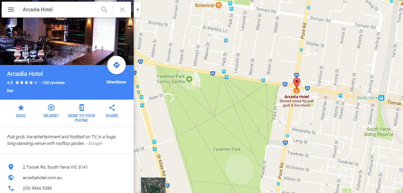Click the Fawkner Park Tennis Centre marker

[189, 79]
